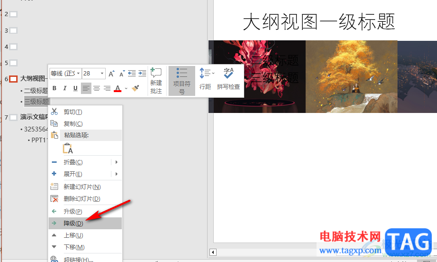Open Hyperlink (超链接) option
The width and height of the screenshot is (437, 262).
pyautogui.click(x=85, y=259)
